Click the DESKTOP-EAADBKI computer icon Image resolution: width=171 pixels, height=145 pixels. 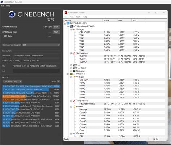click(68, 23)
